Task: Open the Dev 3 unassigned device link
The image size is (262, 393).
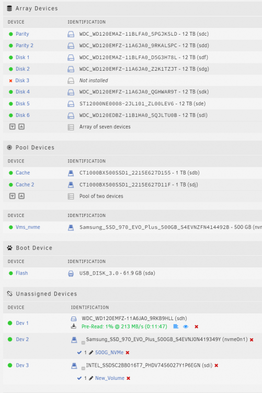Action: (22, 365)
